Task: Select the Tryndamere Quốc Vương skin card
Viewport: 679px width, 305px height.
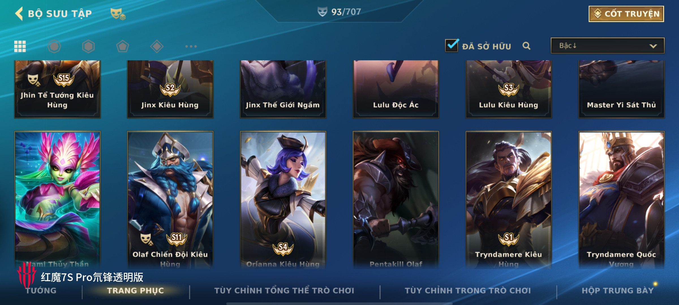Action: coord(621,200)
